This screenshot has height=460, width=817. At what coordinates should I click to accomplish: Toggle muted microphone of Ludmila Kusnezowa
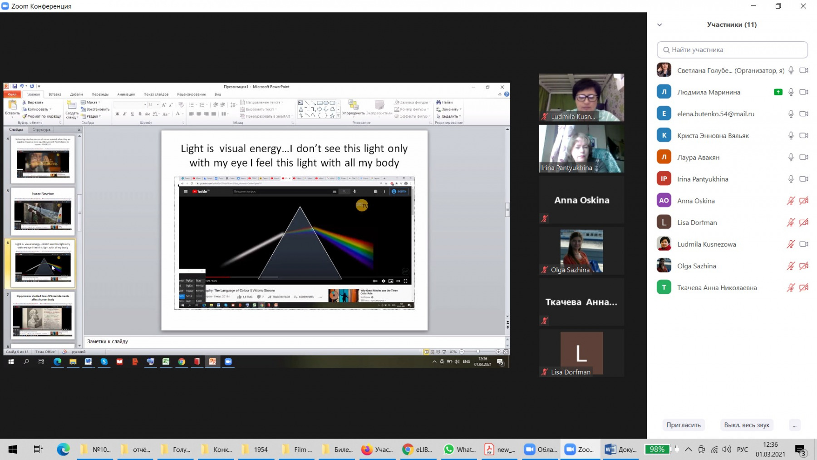pos(791,244)
